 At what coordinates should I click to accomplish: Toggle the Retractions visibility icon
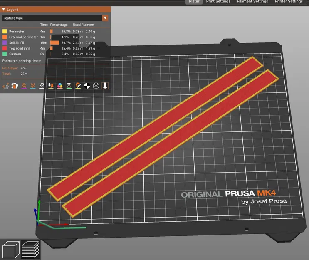tap(24, 86)
